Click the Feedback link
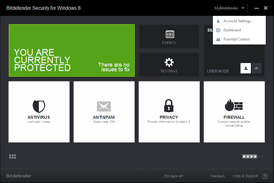Screen dimensions: 274x183 [x=217, y=176]
